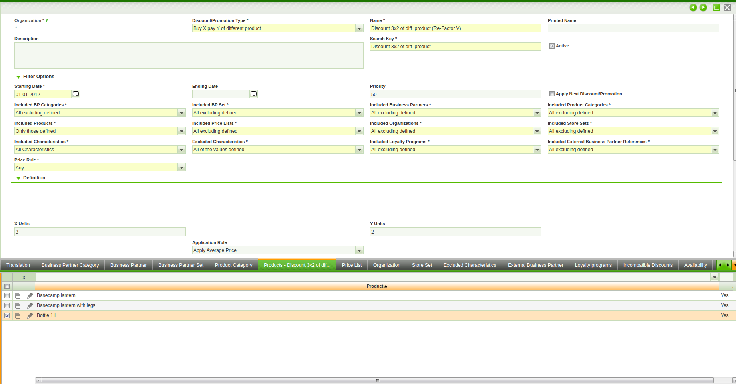
Task: Toggle the Active checkbox
Action: 552,46
